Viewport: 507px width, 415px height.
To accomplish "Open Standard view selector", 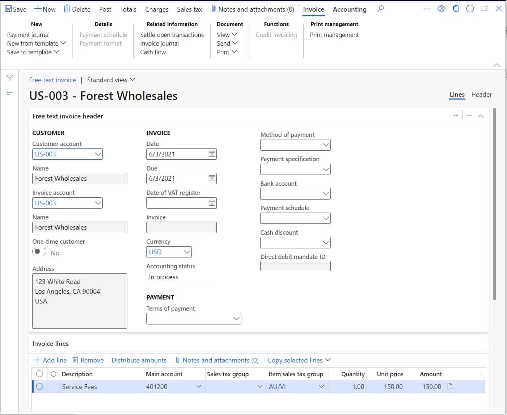I will [111, 80].
